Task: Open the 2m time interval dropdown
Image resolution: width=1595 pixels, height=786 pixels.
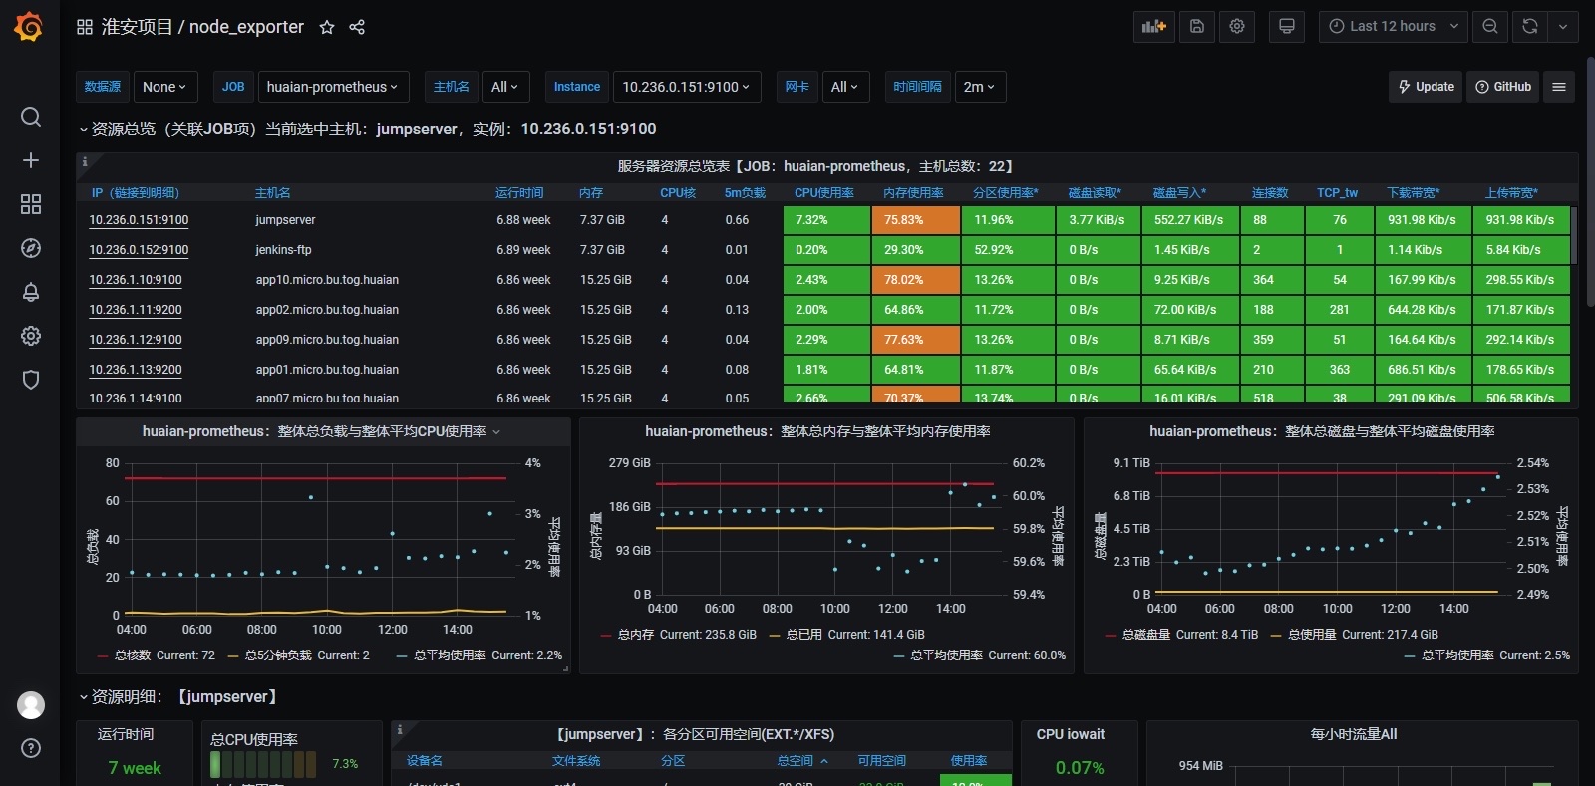Action: point(980,87)
